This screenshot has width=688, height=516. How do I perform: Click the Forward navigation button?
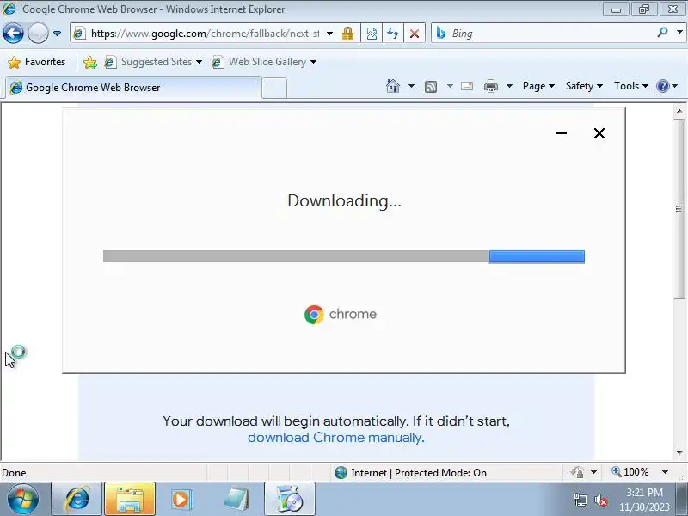pos(38,33)
